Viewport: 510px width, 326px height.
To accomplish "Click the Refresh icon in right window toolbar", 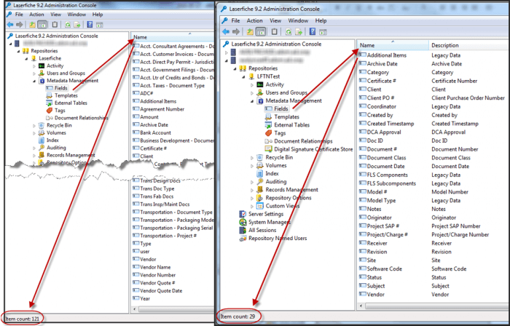I will (x=289, y=31).
